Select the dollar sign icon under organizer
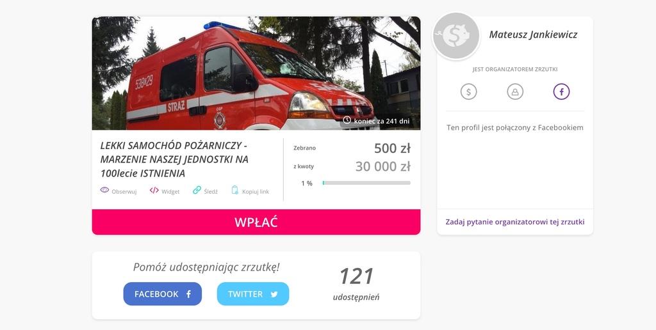656x330 pixels. (x=468, y=91)
